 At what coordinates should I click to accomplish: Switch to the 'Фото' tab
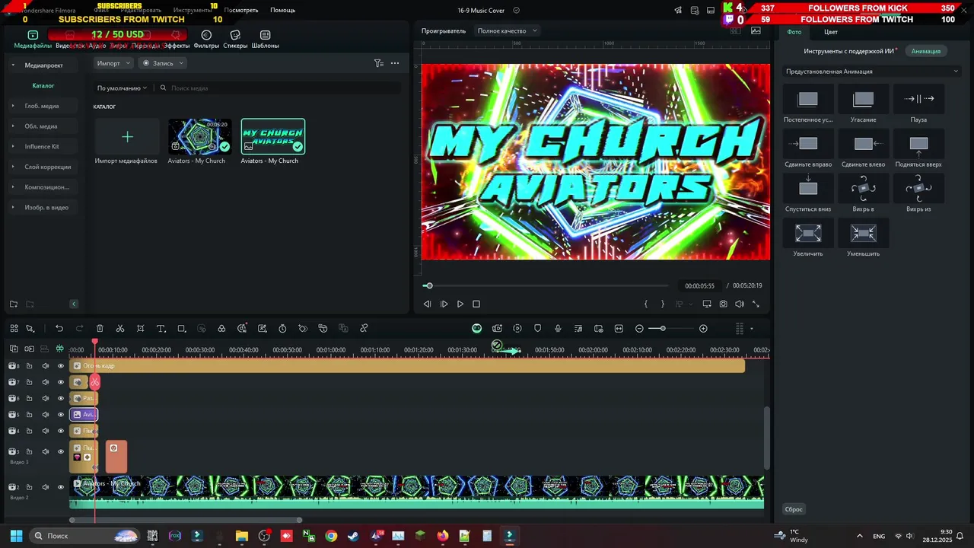click(x=794, y=32)
